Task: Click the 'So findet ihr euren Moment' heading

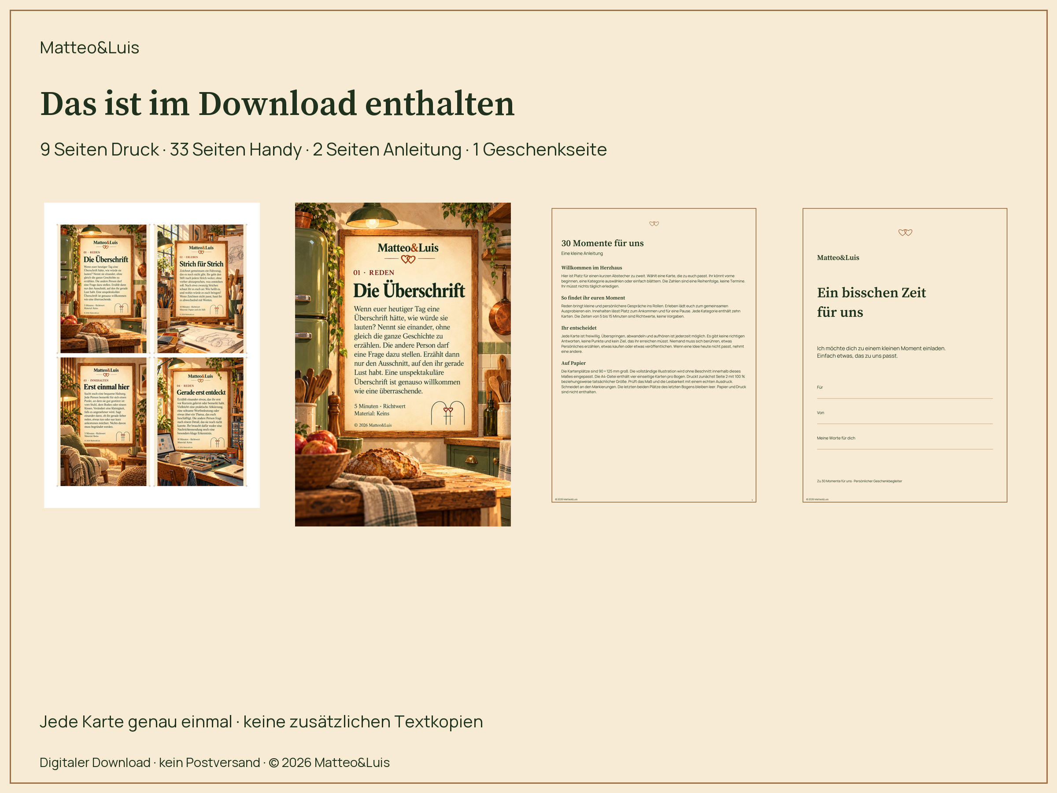Action: 593,298
